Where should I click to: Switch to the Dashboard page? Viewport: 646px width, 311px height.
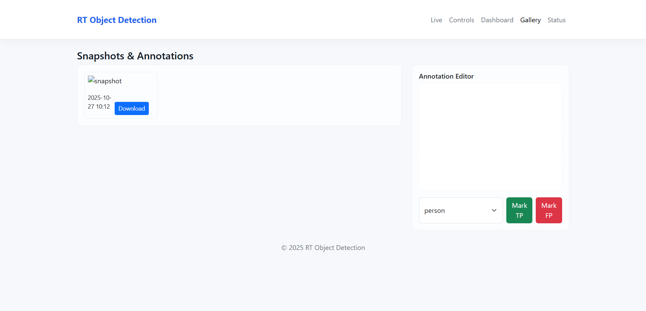pyautogui.click(x=497, y=20)
